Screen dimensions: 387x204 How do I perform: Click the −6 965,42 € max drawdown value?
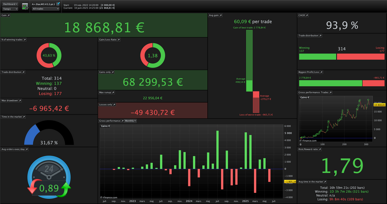click(x=49, y=108)
